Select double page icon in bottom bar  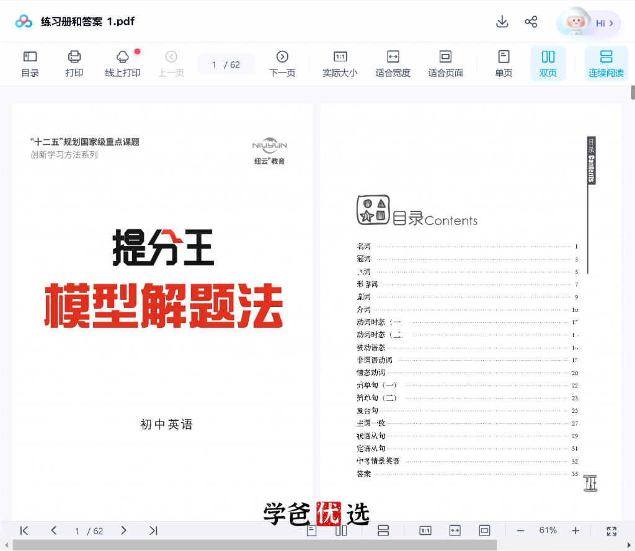click(341, 531)
